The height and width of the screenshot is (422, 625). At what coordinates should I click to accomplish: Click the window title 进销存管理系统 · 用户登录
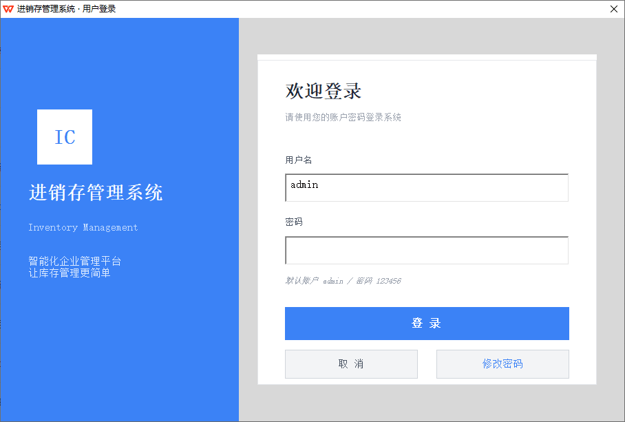coord(66,9)
